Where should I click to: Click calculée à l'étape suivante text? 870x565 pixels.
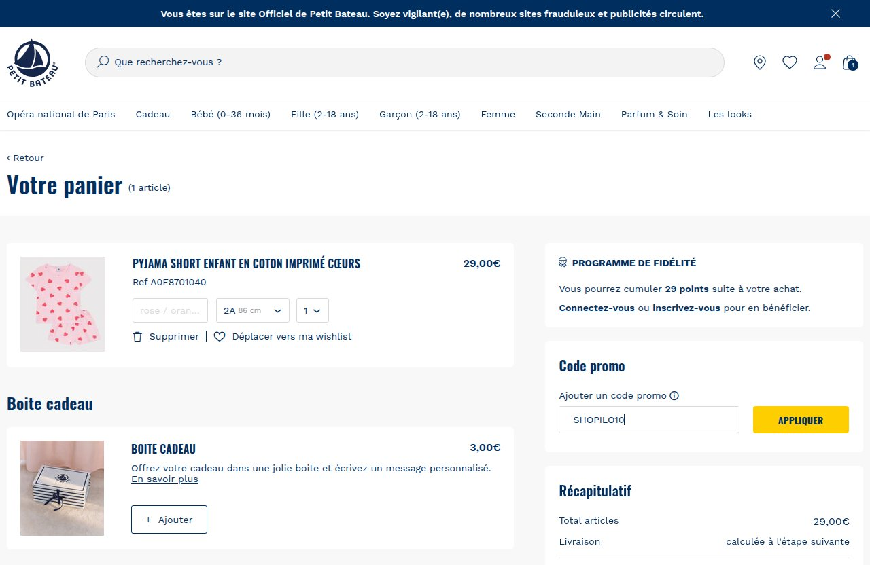(x=788, y=541)
